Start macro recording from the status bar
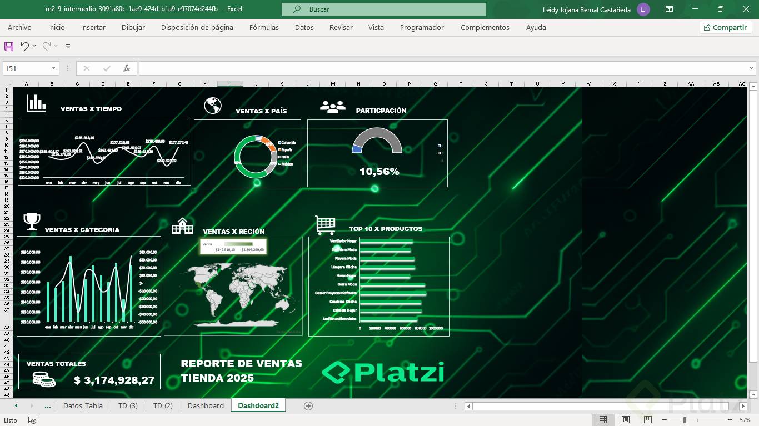 click(x=32, y=420)
